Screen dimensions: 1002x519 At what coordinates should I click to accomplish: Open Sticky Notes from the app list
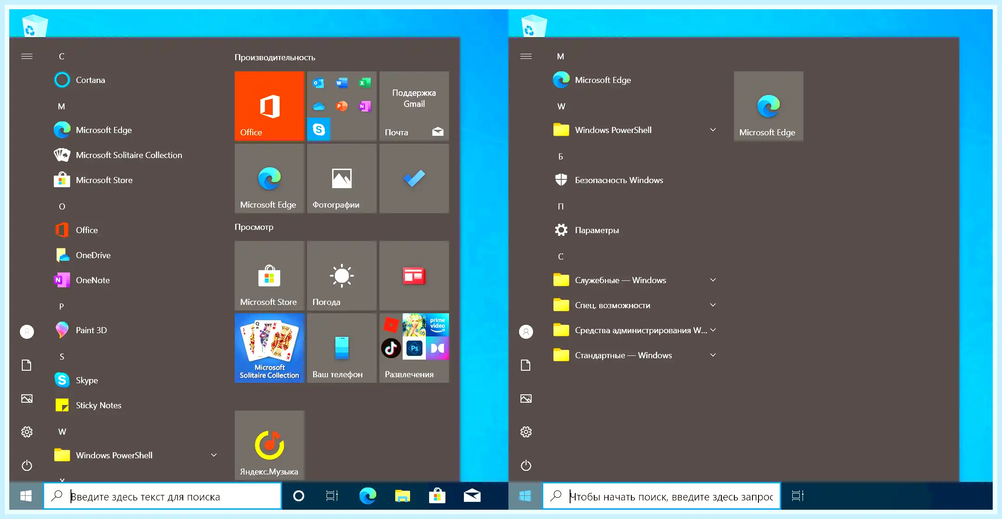[x=135, y=405]
